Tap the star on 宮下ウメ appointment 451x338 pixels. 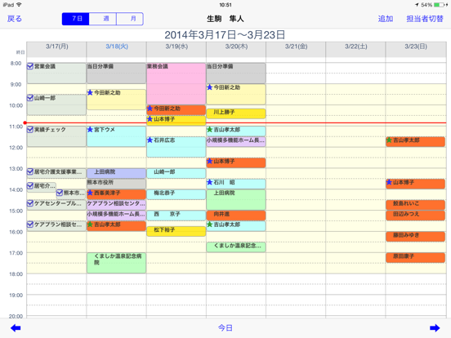pos(90,130)
